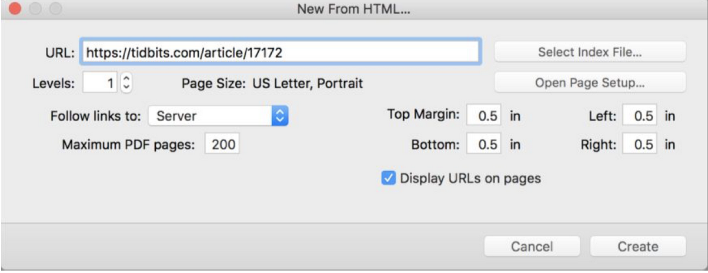Click the Maximum PDF pages field

click(x=222, y=145)
